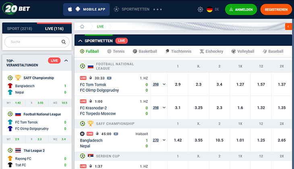Screen dimensions: 294x169
Task: Click Rayong FC jersey icon
Action: coord(10,159)
